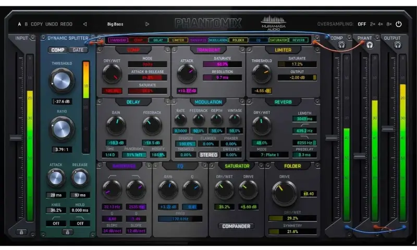Open the Big Bass preset name menu
The width and height of the screenshot is (417, 250).
[116, 24]
